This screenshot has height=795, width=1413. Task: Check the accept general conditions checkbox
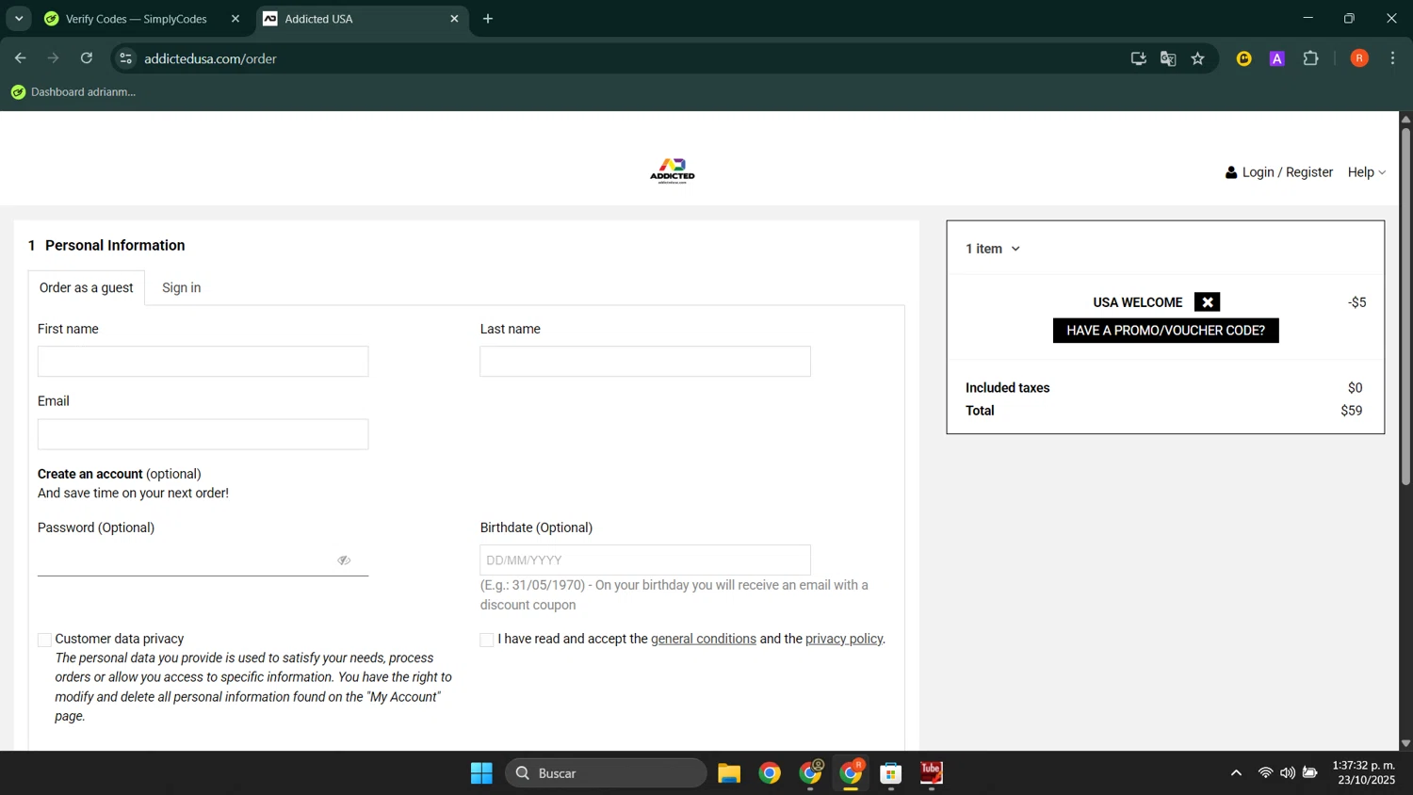point(487,641)
